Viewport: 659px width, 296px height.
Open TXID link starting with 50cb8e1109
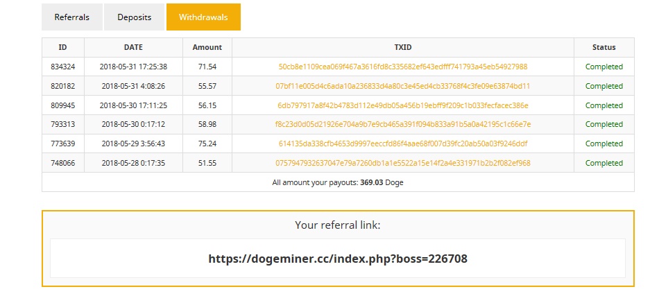tap(402, 67)
